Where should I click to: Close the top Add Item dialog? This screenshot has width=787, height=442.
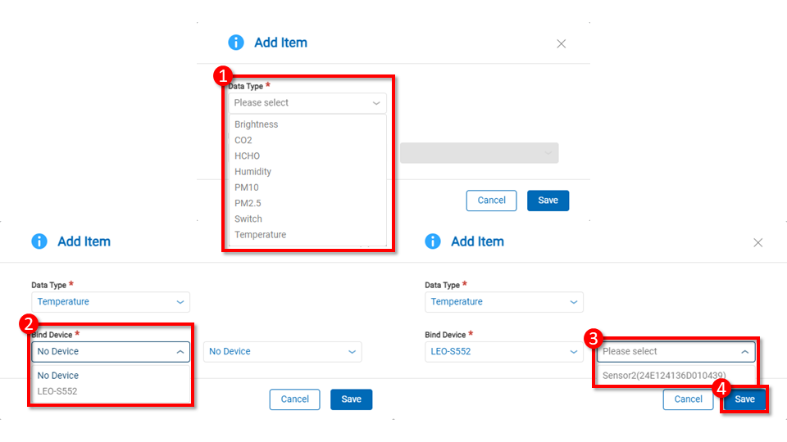point(562,44)
